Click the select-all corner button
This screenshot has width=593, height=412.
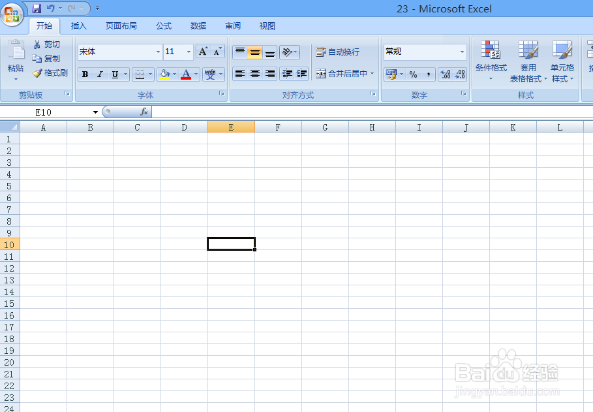coord(10,127)
